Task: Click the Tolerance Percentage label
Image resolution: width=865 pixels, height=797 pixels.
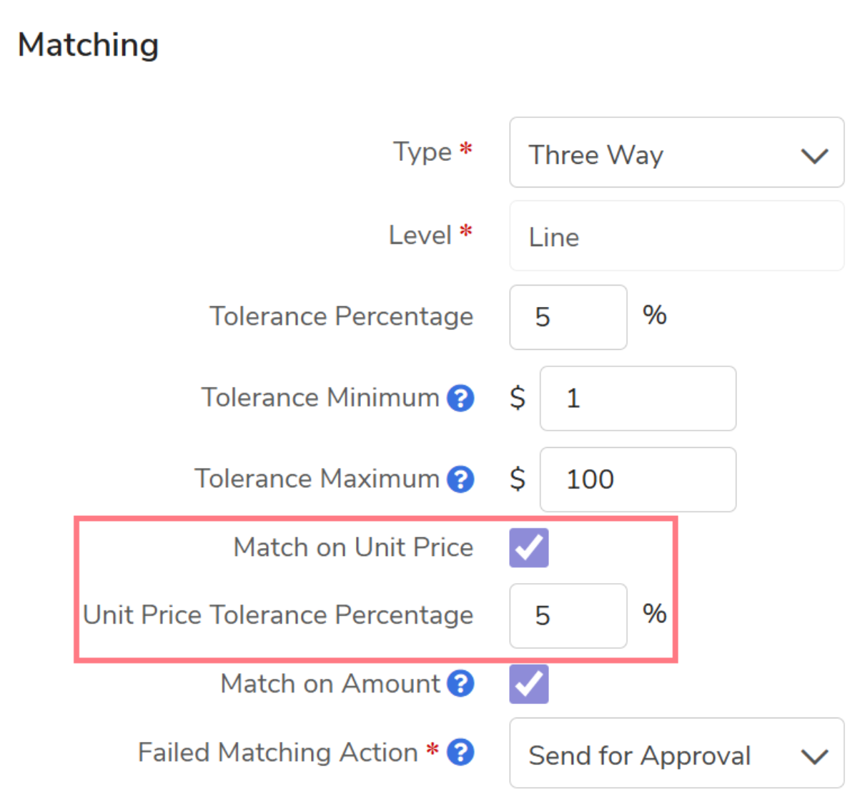Action: coord(341,316)
